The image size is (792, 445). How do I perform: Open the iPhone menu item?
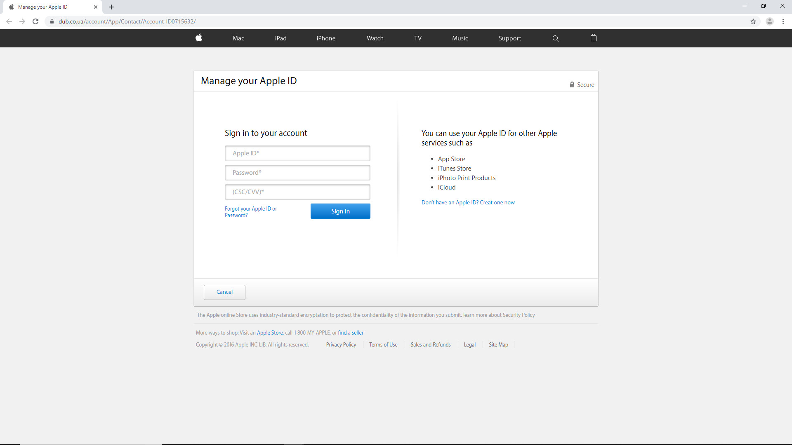point(326,38)
